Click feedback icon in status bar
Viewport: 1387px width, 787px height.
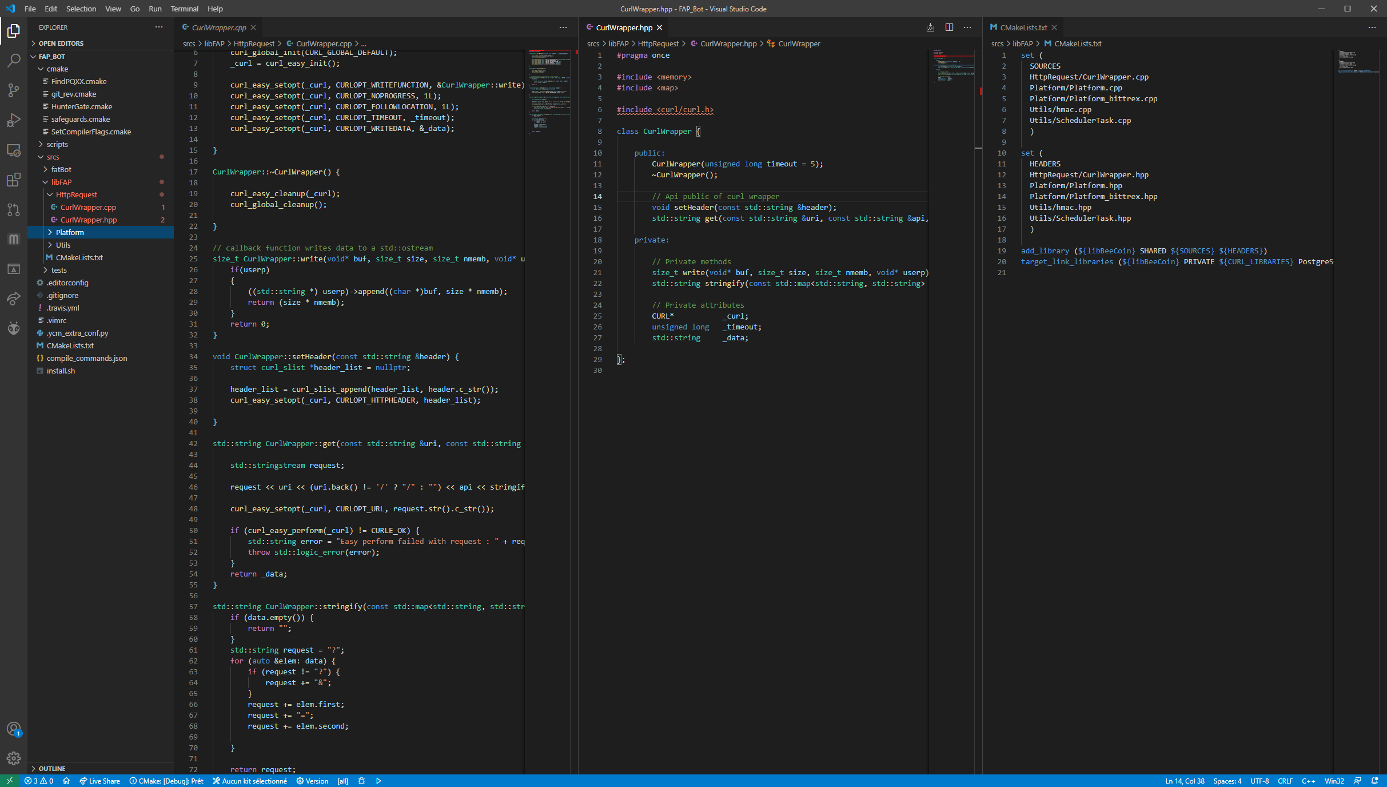[1357, 781]
